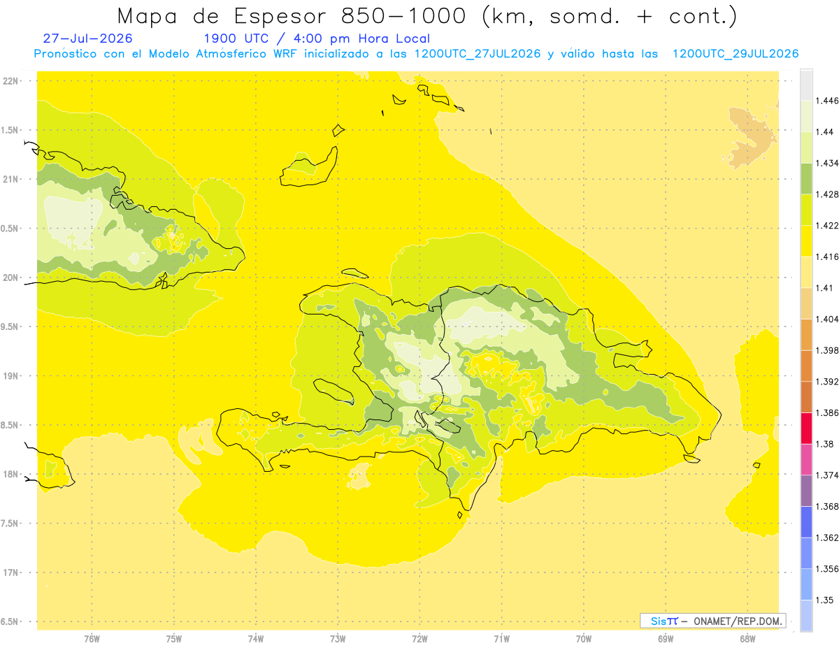
Task: Click the 8.5N latitude label
Action: click(10, 425)
